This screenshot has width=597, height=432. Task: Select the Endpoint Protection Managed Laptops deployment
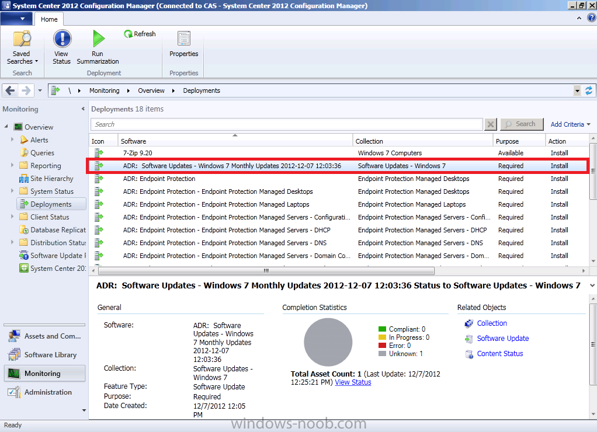339,204
